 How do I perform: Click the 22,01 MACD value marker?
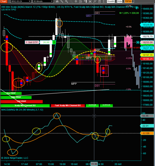(x=147, y=126)
